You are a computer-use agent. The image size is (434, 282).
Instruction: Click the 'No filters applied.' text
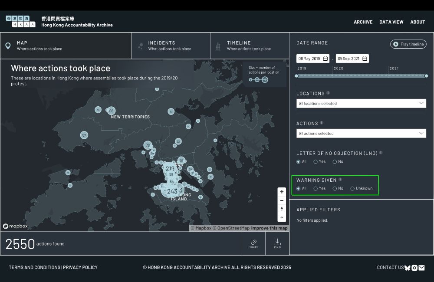[x=312, y=220]
